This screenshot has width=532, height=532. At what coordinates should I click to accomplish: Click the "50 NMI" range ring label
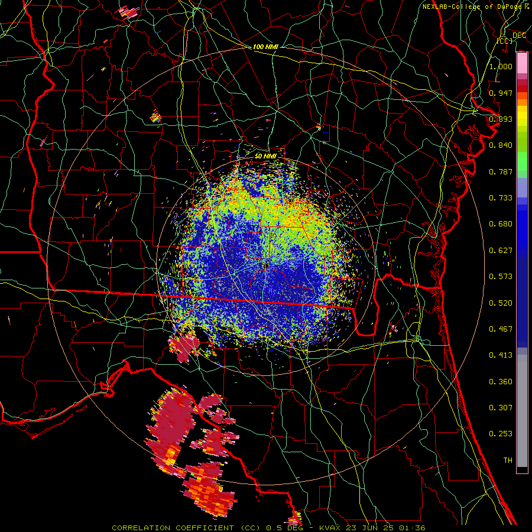point(265,156)
